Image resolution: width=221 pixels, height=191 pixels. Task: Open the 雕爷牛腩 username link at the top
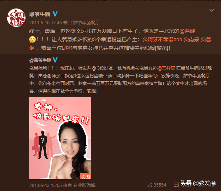point(40,14)
